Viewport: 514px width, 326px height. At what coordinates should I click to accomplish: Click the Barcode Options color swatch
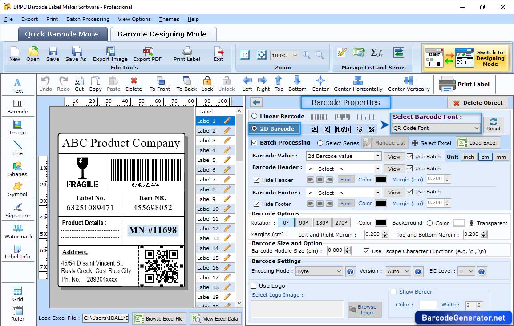pyautogui.click(x=380, y=223)
